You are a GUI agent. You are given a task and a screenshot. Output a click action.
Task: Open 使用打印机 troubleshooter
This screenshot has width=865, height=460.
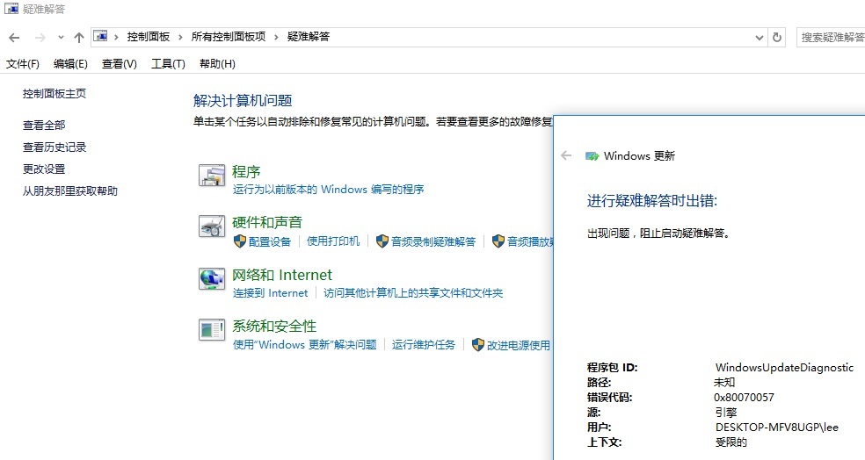(x=333, y=241)
